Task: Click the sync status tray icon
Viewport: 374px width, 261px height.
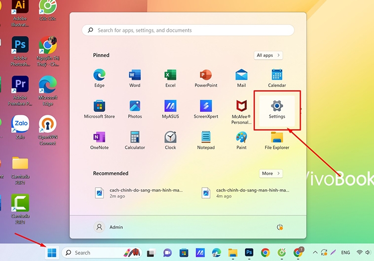Action: tap(324, 253)
